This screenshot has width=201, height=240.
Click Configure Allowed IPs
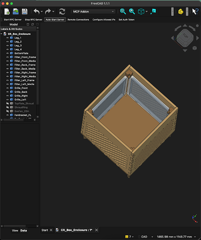click(x=104, y=20)
